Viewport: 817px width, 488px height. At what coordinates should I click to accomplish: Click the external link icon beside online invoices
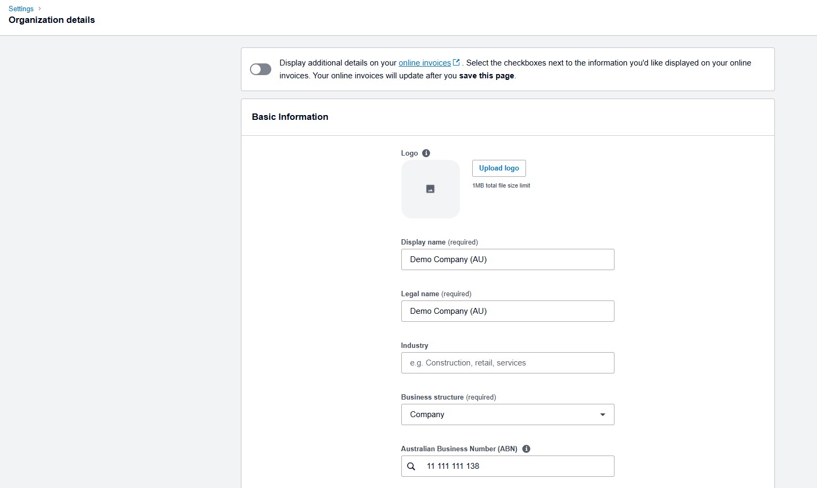tap(456, 62)
